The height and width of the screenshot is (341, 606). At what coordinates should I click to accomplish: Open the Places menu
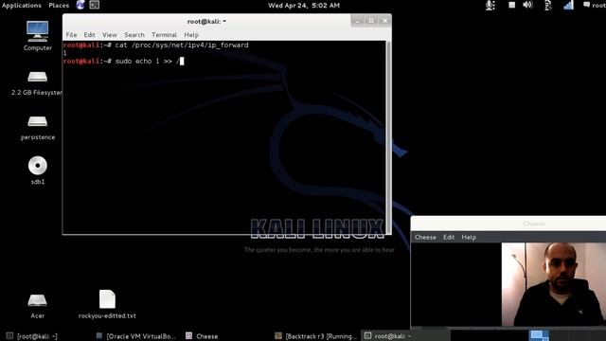click(x=59, y=5)
